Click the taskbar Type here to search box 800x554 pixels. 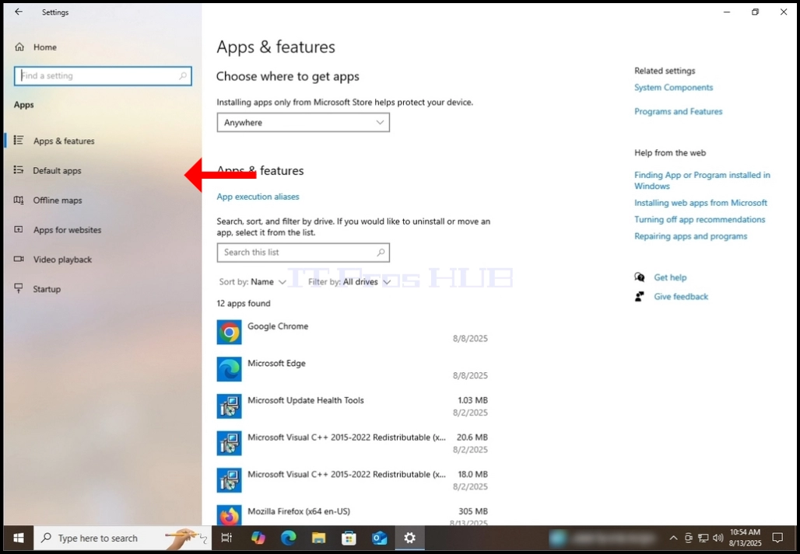pos(122,538)
